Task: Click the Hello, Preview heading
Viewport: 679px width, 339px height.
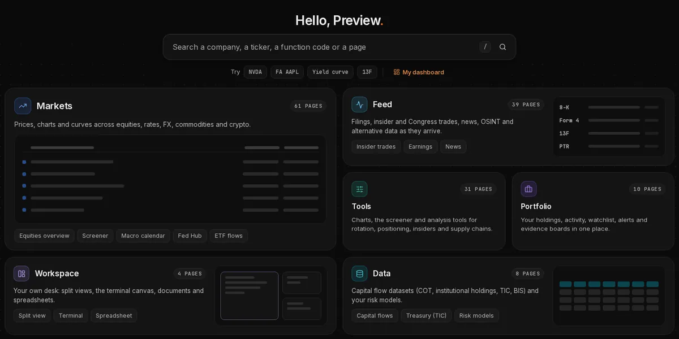Action: (339, 20)
